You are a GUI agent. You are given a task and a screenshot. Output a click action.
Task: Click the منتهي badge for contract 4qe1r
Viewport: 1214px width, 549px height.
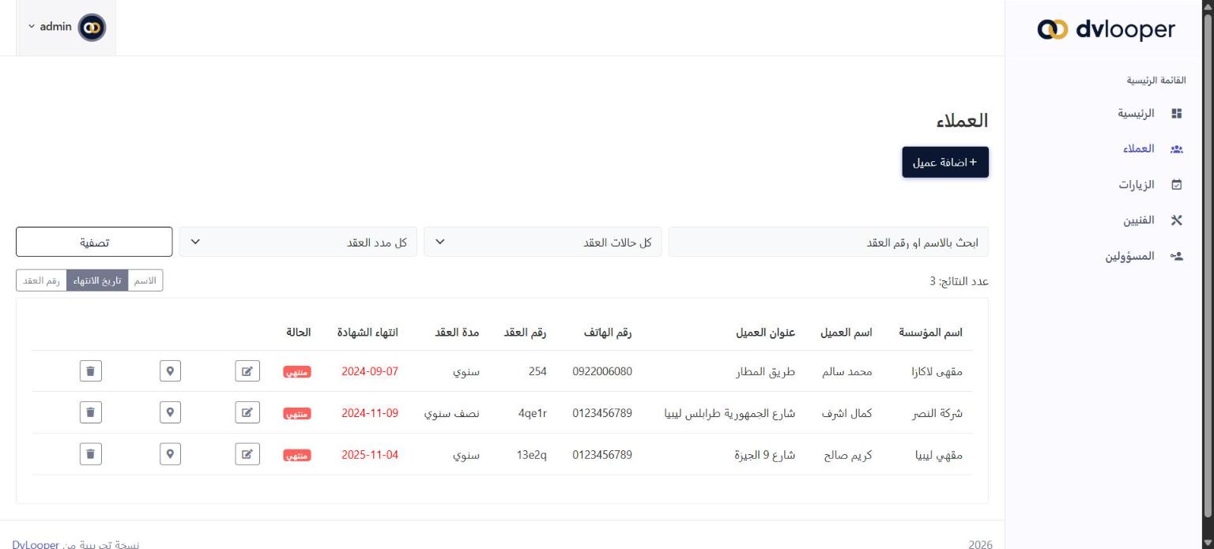[x=297, y=413]
